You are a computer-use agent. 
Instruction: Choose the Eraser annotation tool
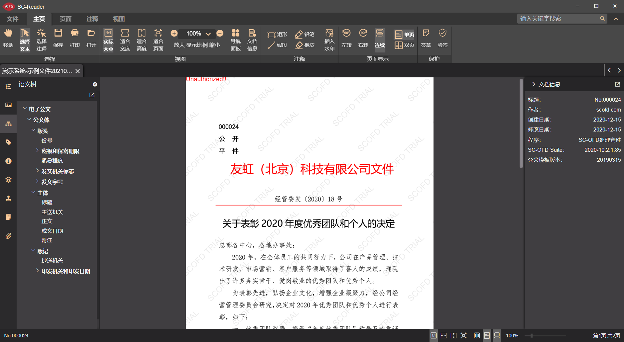pyautogui.click(x=305, y=45)
